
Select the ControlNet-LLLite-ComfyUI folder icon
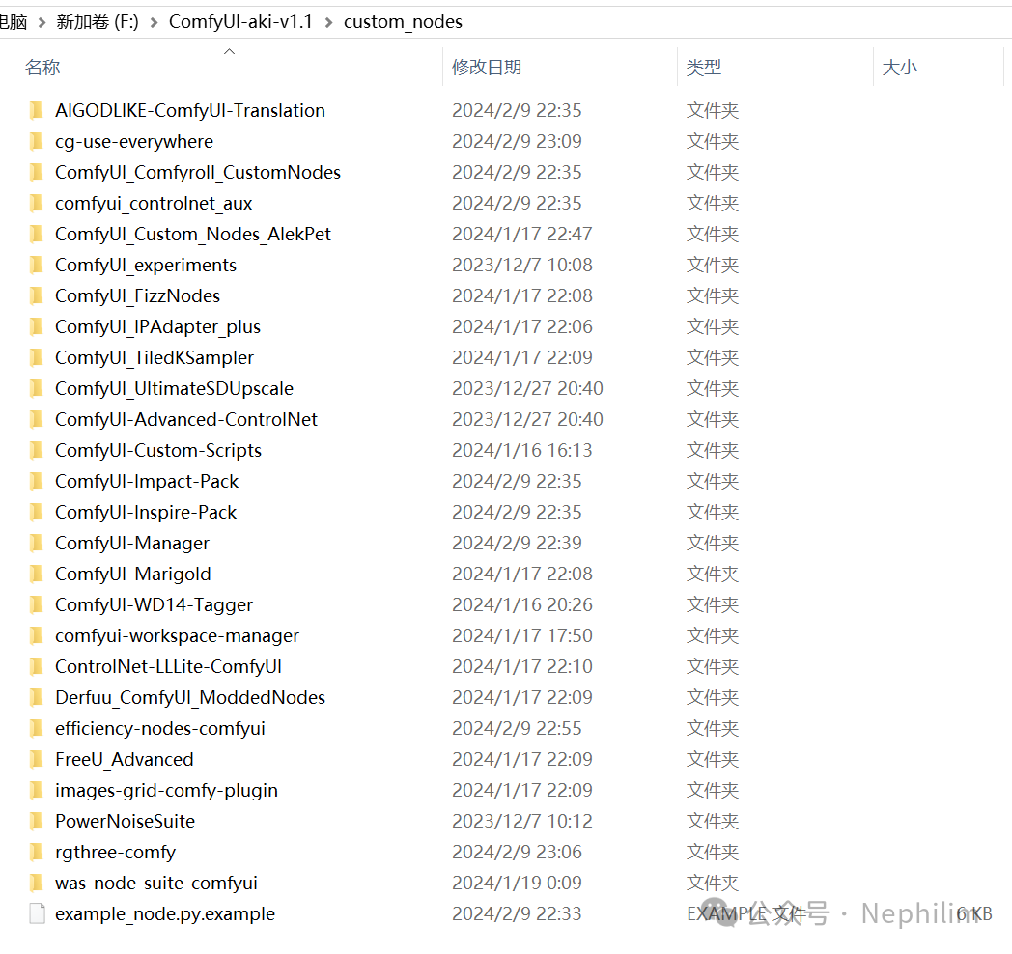click(x=37, y=667)
